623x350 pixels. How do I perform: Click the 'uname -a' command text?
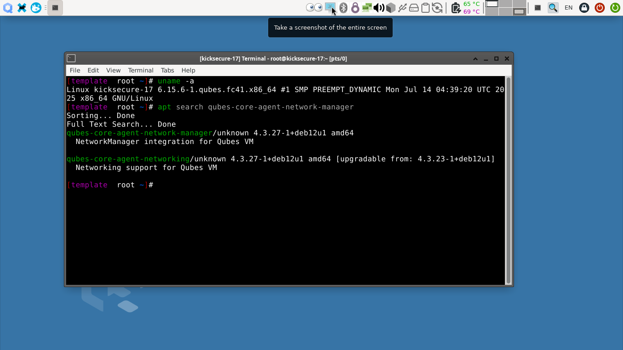pos(176,81)
